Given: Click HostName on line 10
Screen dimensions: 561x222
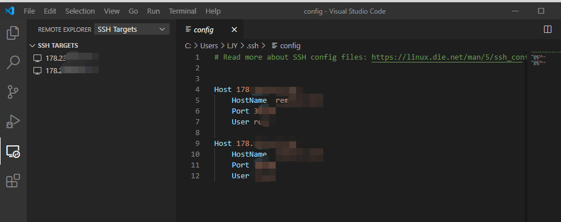Looking at the screenshot, I should tap(249, 154).
